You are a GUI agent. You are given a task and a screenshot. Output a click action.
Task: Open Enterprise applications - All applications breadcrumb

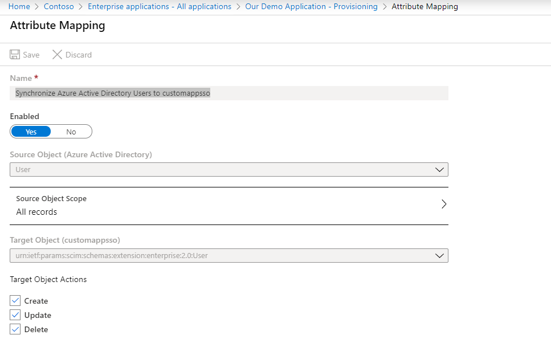coord(160,7)
